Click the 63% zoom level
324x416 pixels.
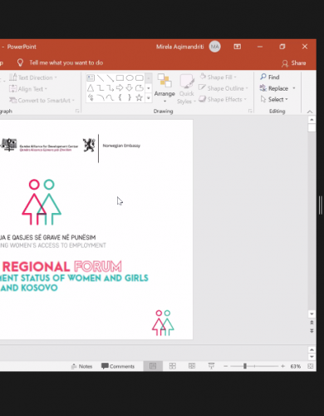point(296,366)
